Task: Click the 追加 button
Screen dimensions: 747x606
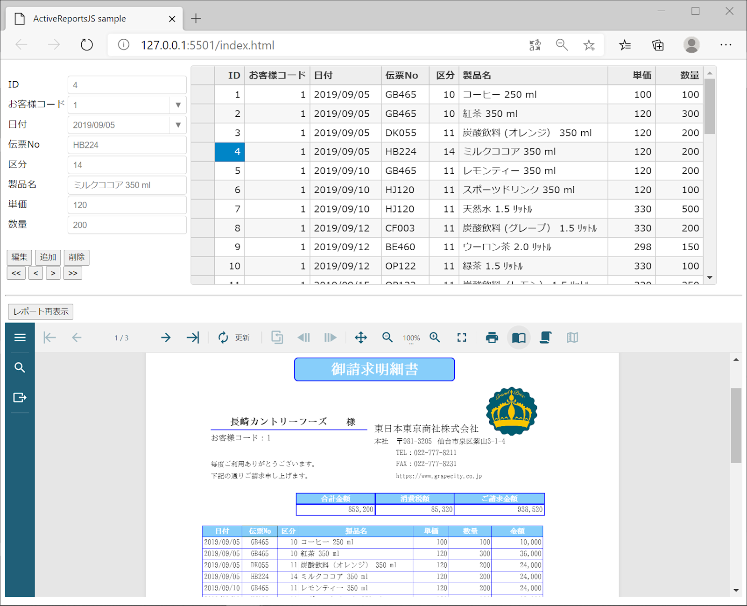Action: coord(48,257)
